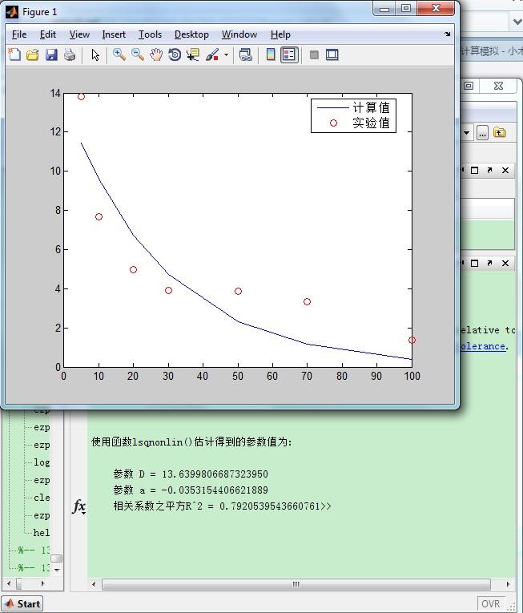
Task: Click the go up one folder icon
Action: tap(499, 132)
